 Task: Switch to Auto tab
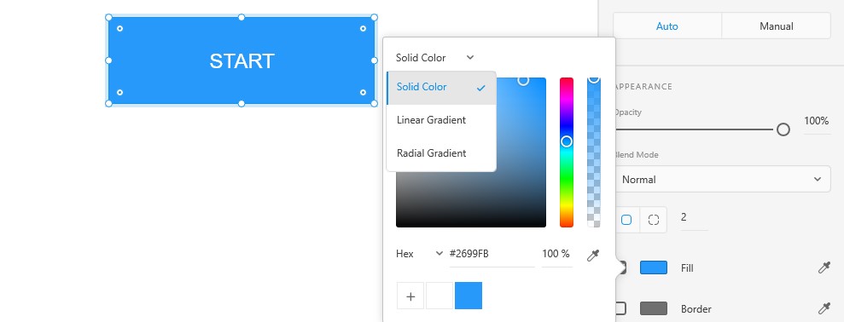pos(666,26)
